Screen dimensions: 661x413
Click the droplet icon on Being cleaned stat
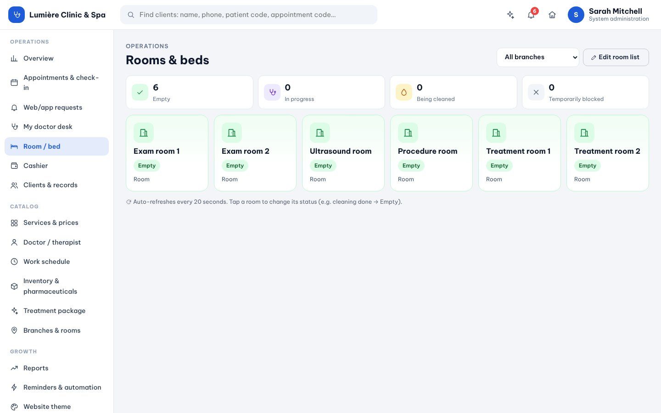(404, 92)
